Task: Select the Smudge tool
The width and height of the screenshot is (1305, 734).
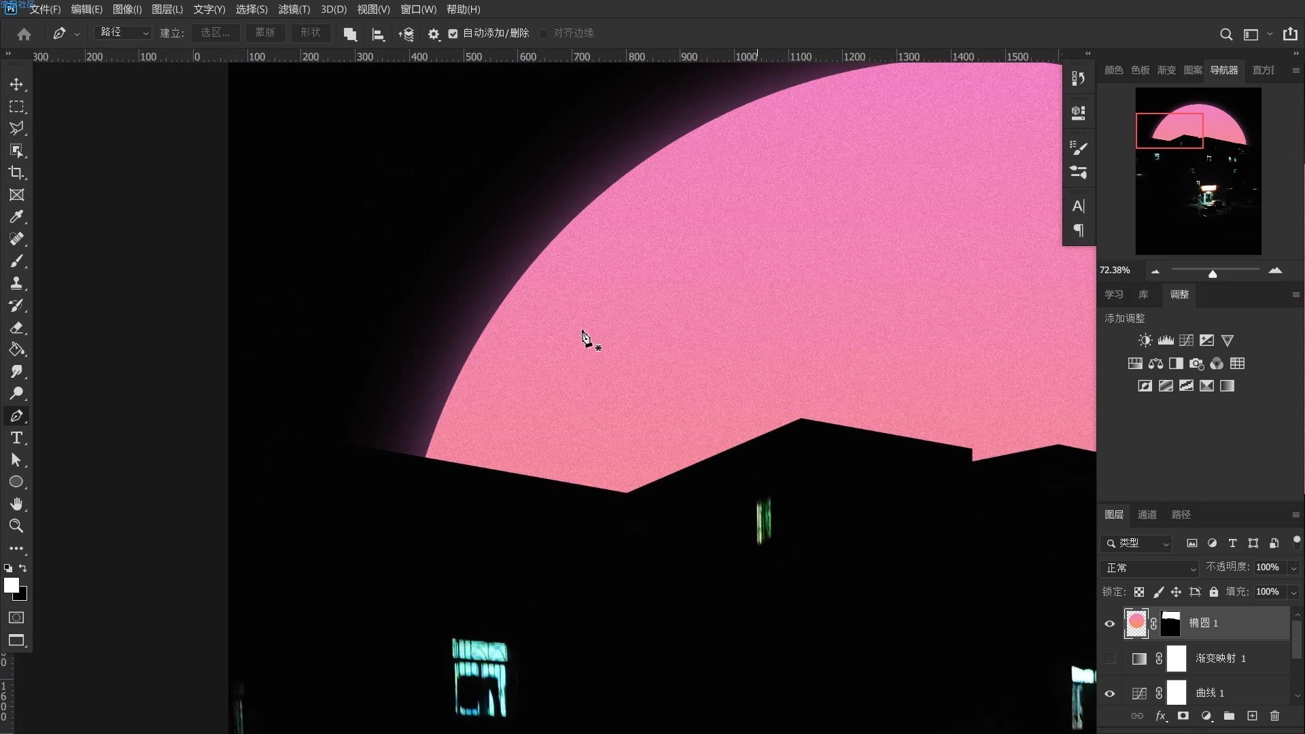Action: click(16, 372)
